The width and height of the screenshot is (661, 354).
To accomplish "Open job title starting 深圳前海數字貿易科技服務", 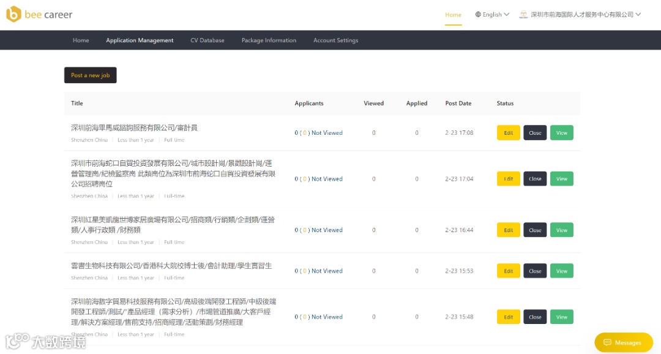I will tap(174, 312).
